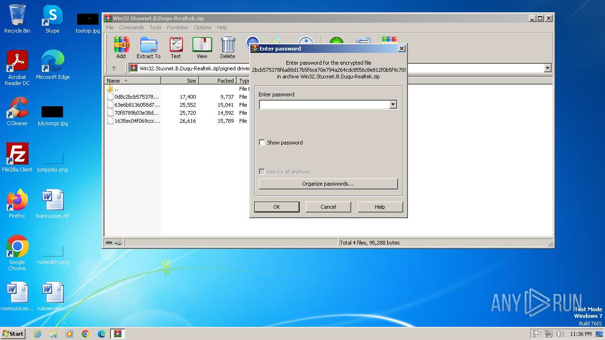Select the FileZilla Client desktop icon

pyautogui.click(x=17, y=158)
